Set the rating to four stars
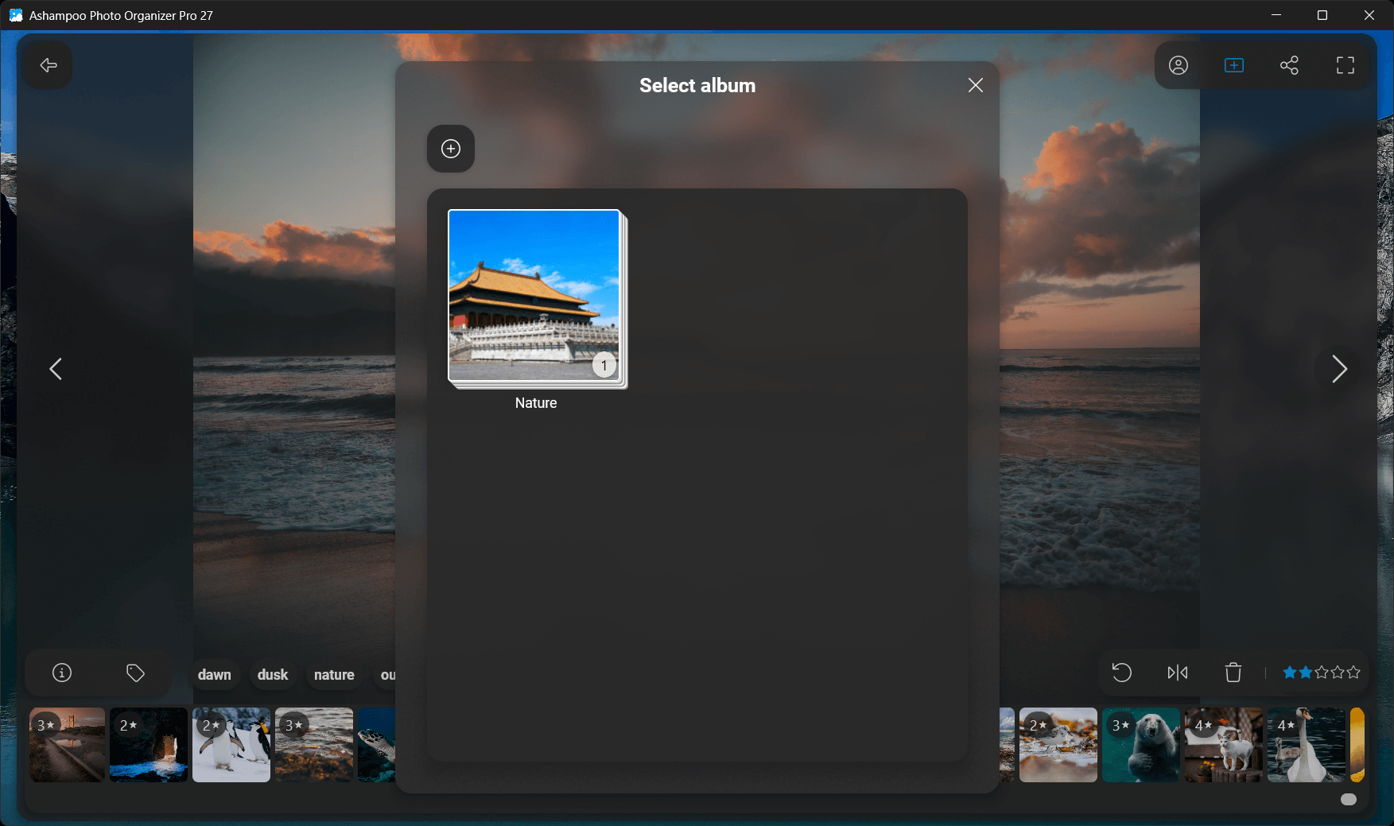This screenshot has height=826, width=1394. tap(1338, 673)
